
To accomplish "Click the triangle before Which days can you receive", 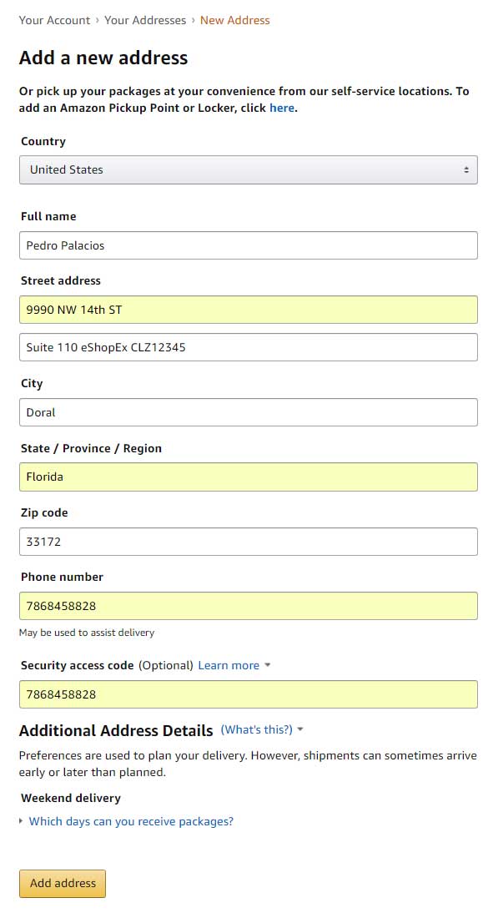I will click(x=21, y=821).
